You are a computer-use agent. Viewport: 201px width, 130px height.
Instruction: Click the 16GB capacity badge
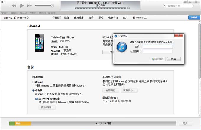pos(54,41)
